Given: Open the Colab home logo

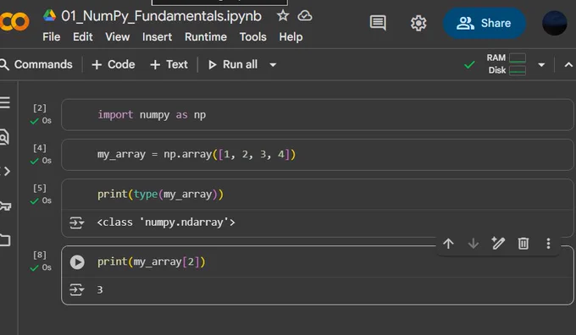Looking at the screenshot, I should (14, 22).
